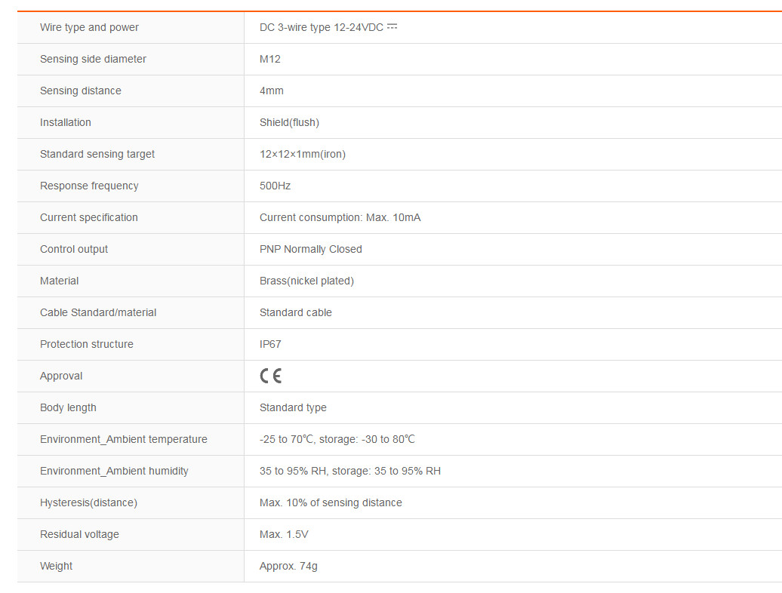Viewport: 782px width, 593px height.
Task: Click the "Wire type and power" label
Action: 89,27
